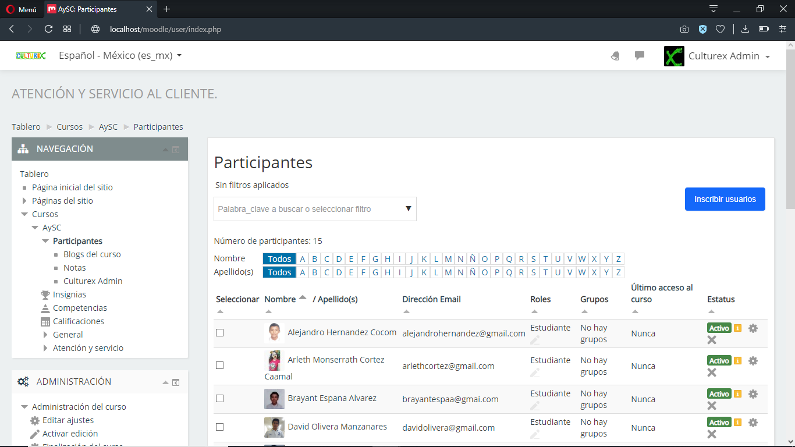Open the Opera Menú button
795x447 pixels.
coord(22,9)
